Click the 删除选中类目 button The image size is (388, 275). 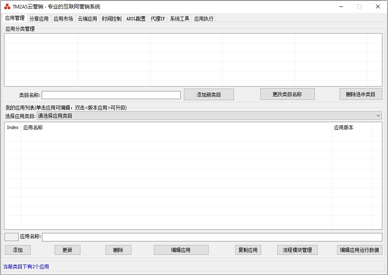(x=360, y=94)
